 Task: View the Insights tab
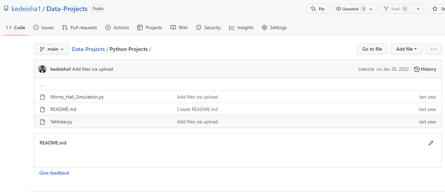tap(241, 27)
